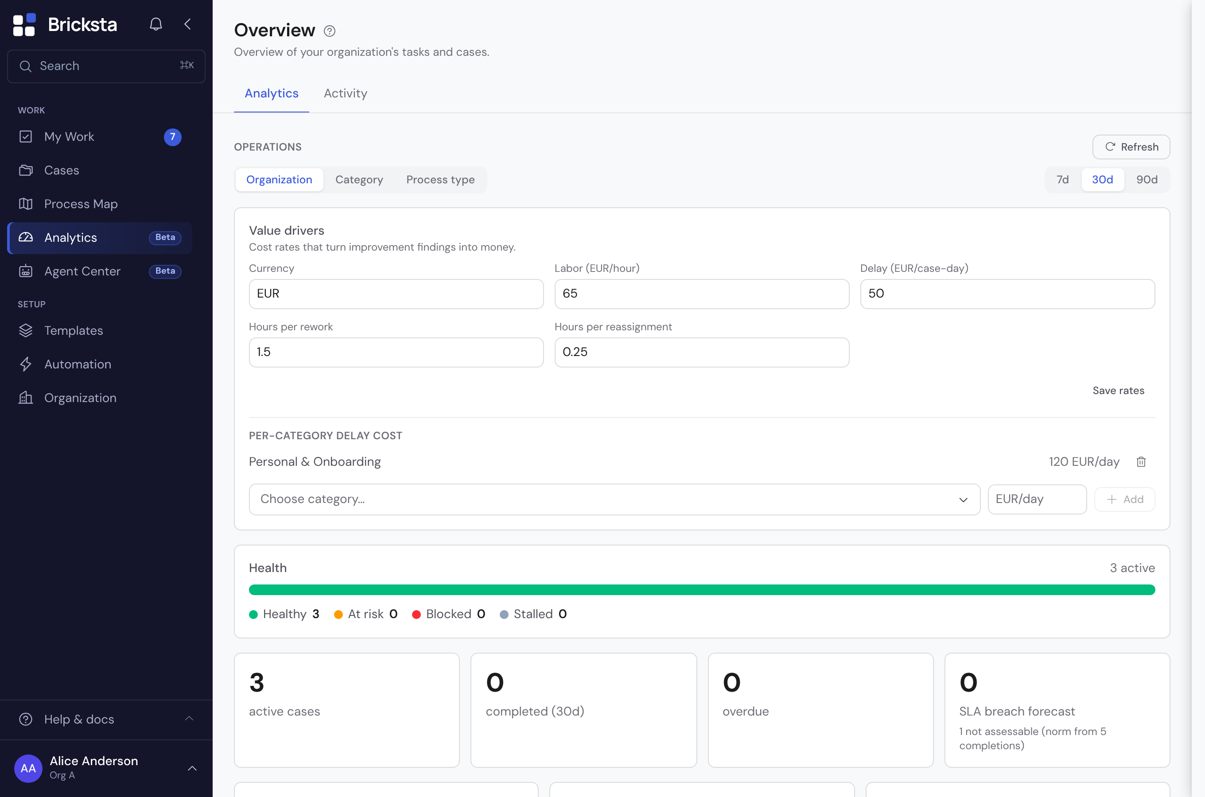Focus the Hours per reassignment field

702,352
